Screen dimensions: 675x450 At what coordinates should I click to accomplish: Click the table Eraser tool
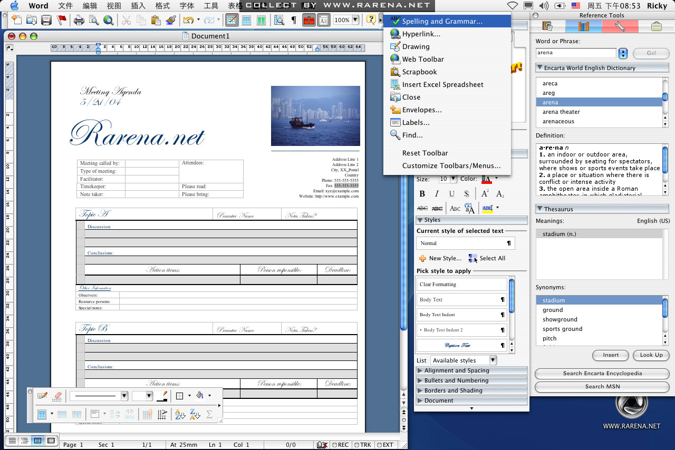(58, 396)
